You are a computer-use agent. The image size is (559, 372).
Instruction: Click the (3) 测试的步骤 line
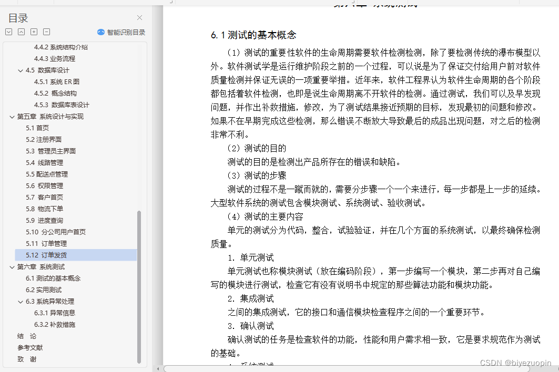point(257,175)
